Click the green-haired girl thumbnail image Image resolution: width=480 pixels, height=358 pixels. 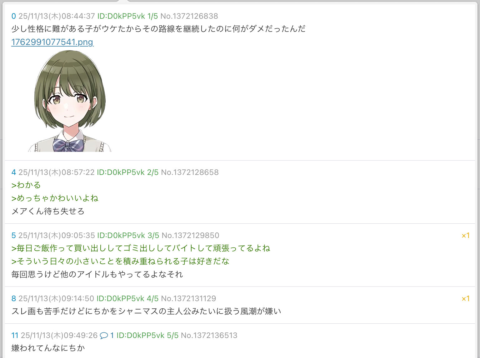[69, 101]
